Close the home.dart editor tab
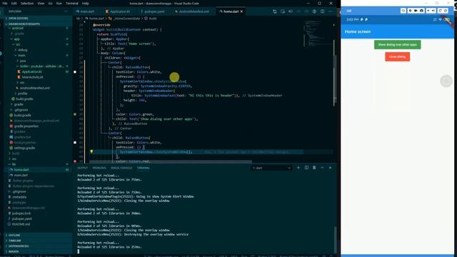This screenshot has height=257, width=457. pos(241,11)
